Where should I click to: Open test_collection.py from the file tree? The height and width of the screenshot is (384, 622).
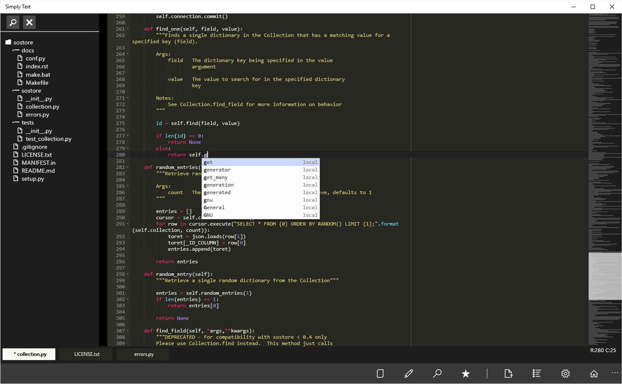(x=48, y=139)
